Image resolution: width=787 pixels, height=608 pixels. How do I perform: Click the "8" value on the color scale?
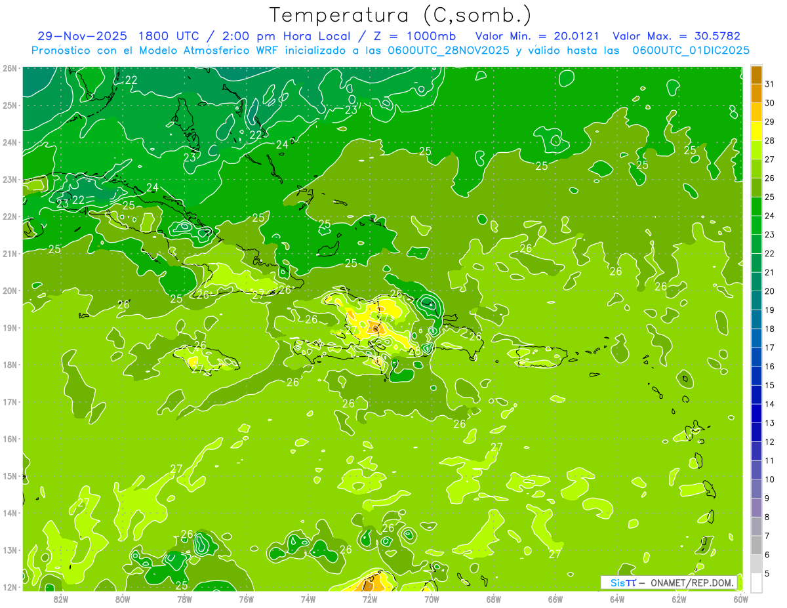[x=767, y=517]
